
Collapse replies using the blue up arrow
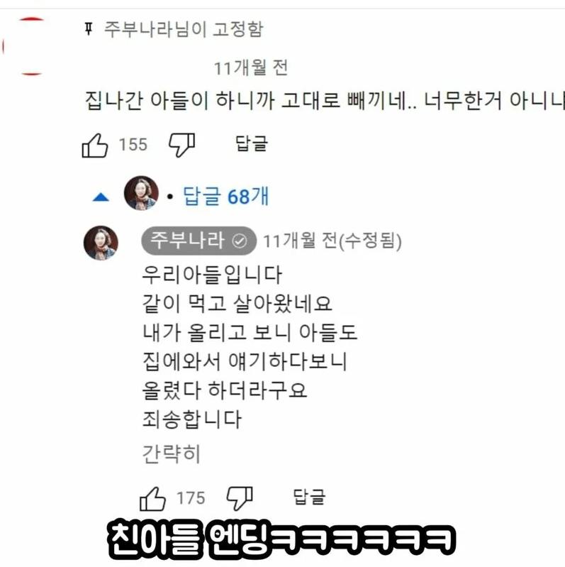coord(101,197)
